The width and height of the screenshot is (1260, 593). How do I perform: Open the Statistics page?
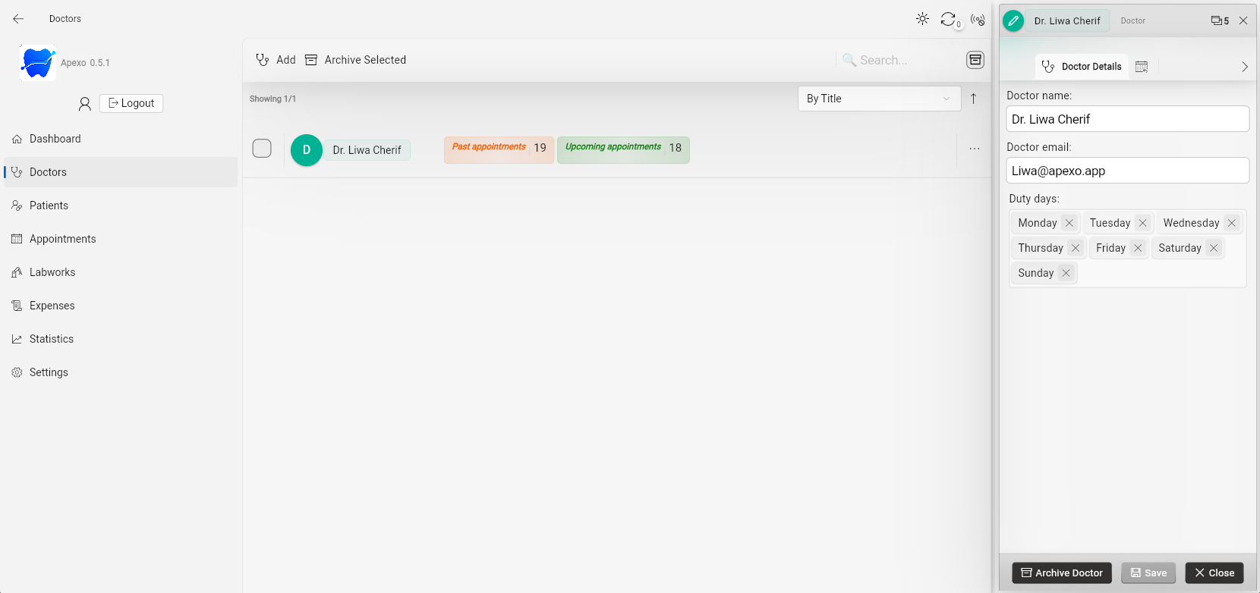coord(121,339)
